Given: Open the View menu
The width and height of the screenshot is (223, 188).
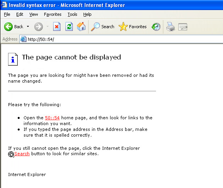Looking at the screenshot, I should point(34,14).
